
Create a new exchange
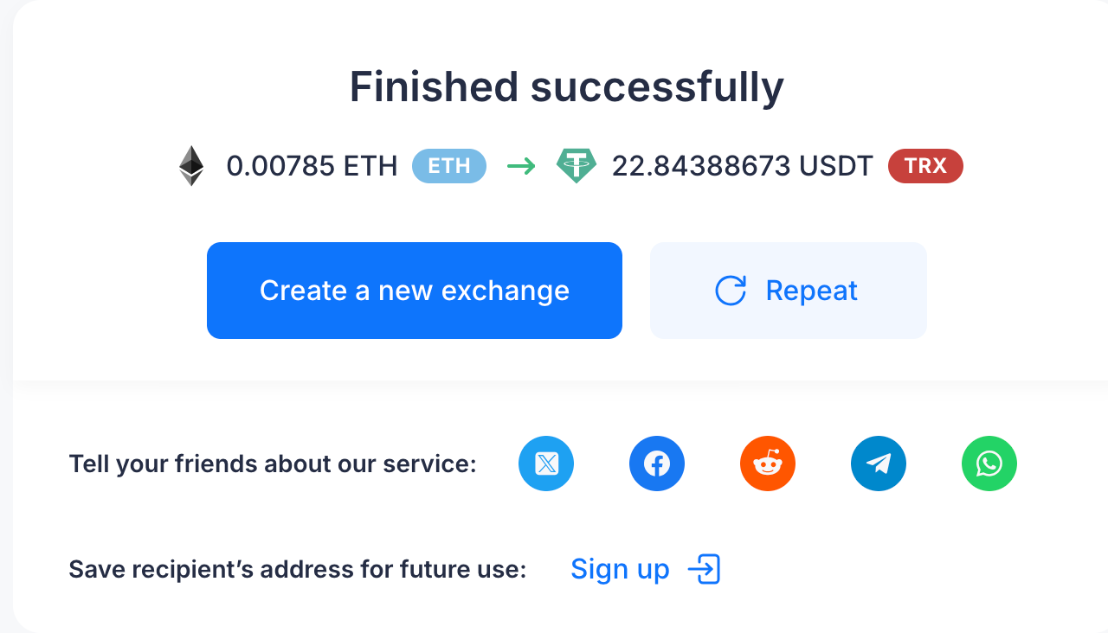pyautogui.click(x=414, y=291)
